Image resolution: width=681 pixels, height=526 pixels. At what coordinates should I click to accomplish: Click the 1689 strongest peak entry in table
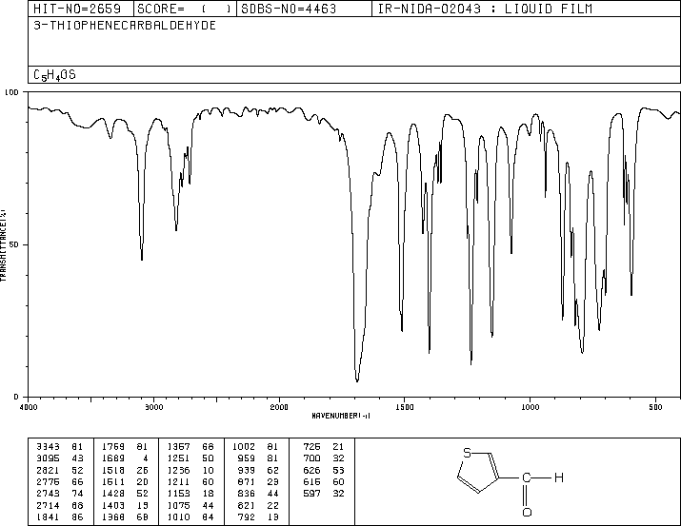pyautogui.click(x=113, y=458)
